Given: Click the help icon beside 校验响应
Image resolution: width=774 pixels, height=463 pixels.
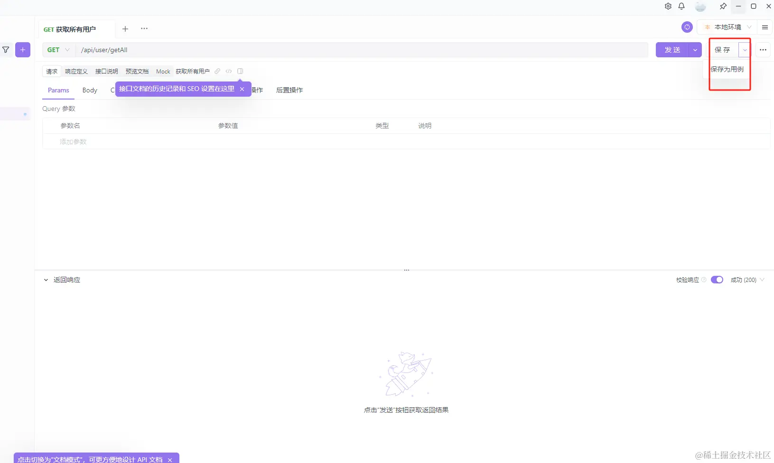Looking at the screenshot, I should pyautogui.click(x=704, y=280).
